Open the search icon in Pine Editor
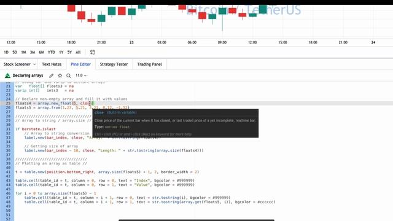Viewport: 393px width, 221px height. [68, 76]
